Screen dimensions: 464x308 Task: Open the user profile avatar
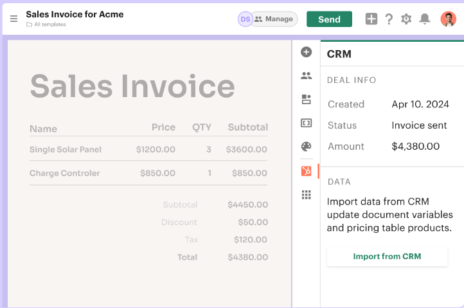[x=448, y=19]
